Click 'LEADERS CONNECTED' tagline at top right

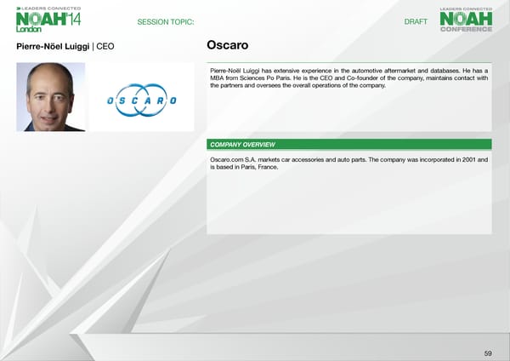466,8
